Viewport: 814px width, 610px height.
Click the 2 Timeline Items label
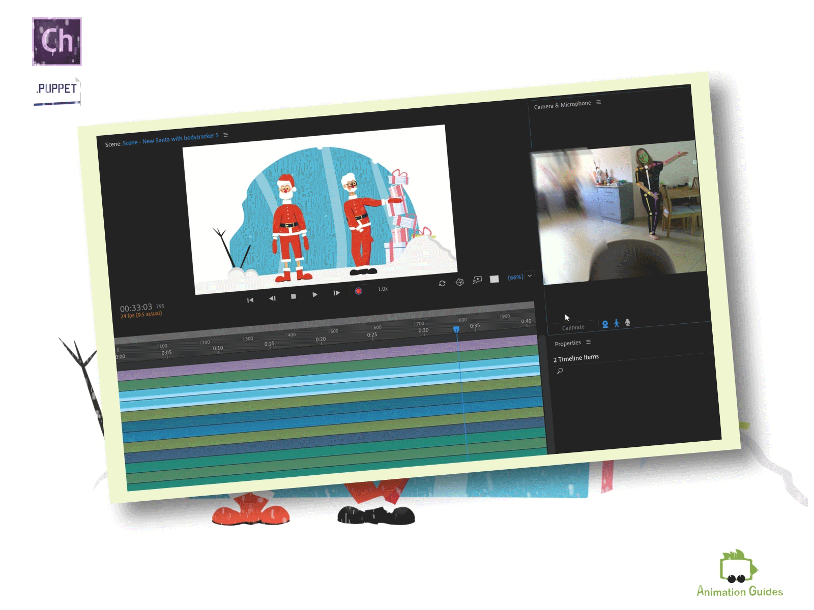(x=576, y=358)
